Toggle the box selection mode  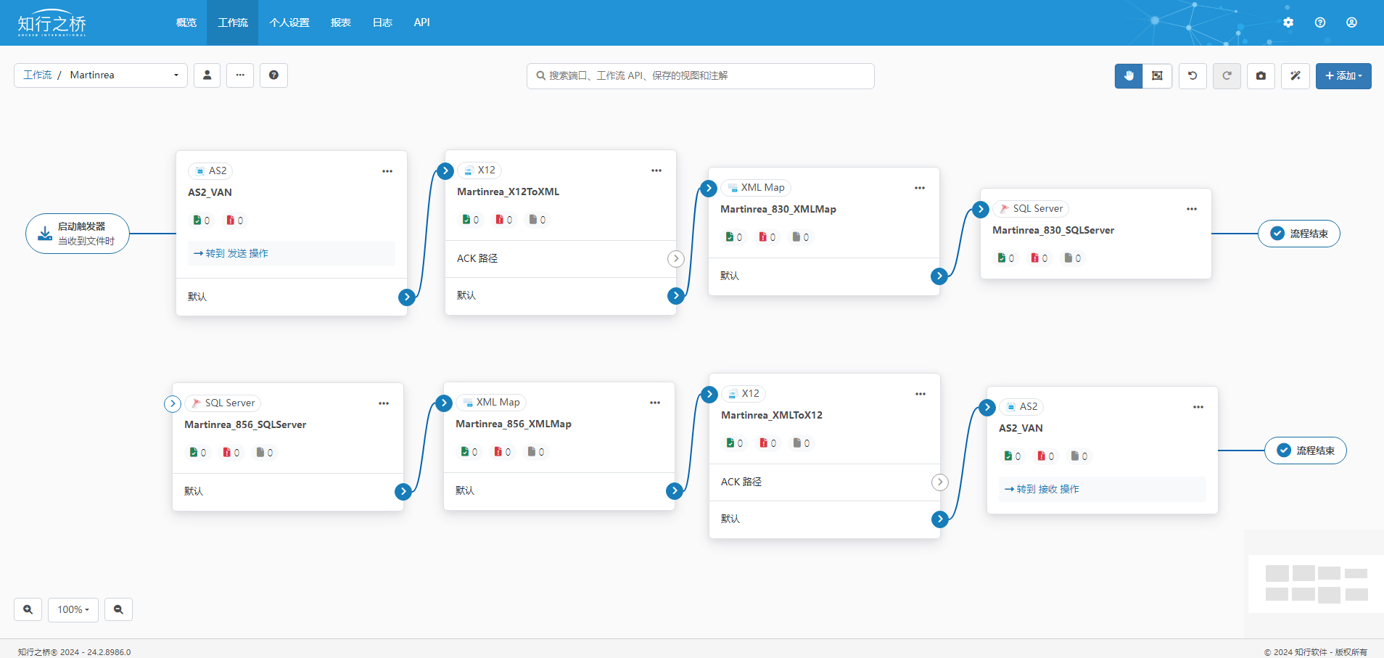(1157, 76)
